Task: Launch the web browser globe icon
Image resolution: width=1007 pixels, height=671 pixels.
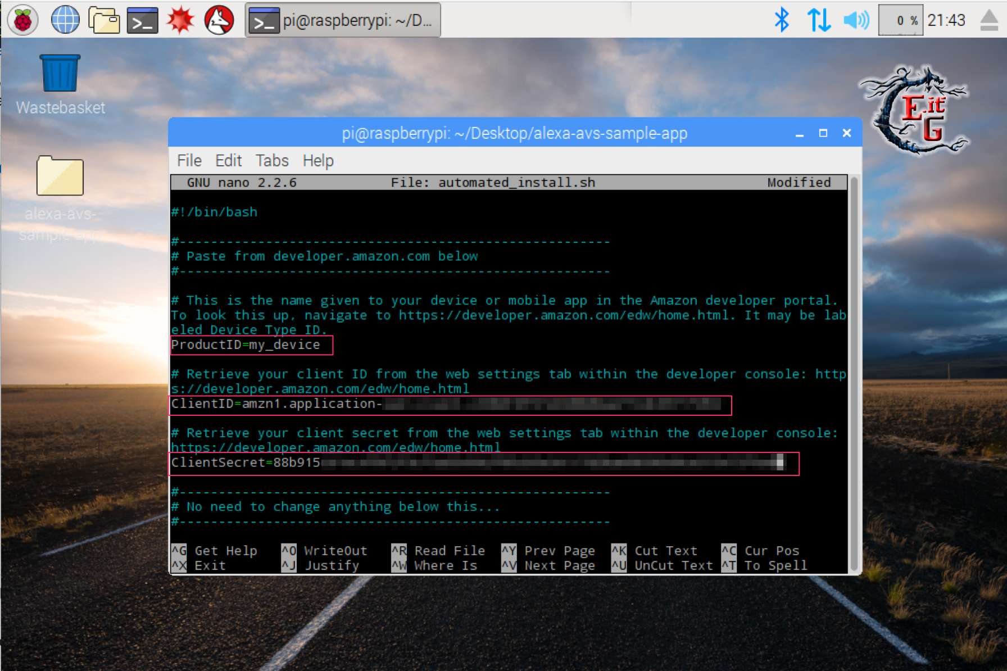Action: [65, 20]
